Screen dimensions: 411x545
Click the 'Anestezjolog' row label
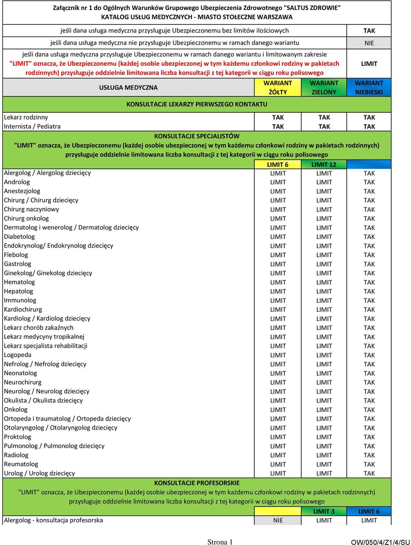tap(22, 191)
